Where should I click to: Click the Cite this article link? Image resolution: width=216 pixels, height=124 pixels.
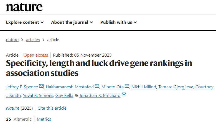click(52, 108)
